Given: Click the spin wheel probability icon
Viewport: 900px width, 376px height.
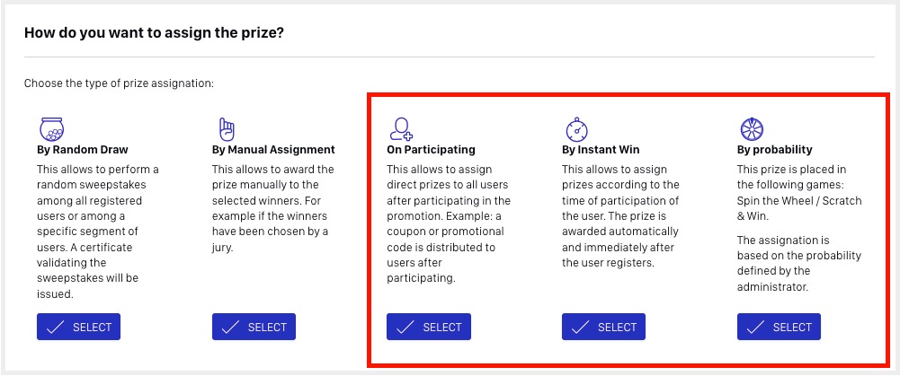Looking at the screenshot, I should [x=752, y=129].
